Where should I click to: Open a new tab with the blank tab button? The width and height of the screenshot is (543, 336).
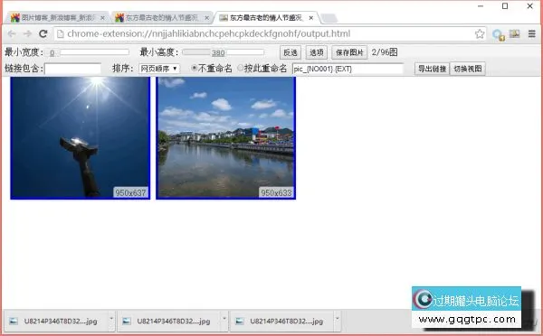pos(329,18)
